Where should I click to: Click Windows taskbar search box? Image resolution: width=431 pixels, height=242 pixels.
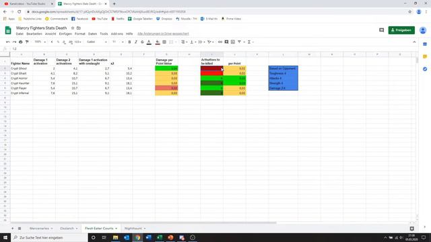[49, 237]
